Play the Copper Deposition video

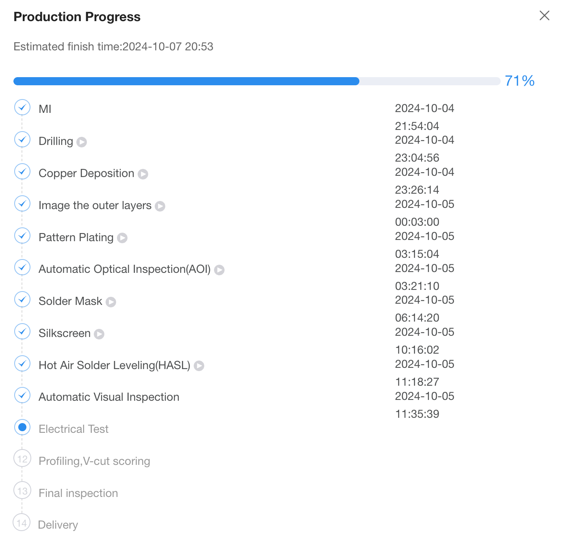143,174
